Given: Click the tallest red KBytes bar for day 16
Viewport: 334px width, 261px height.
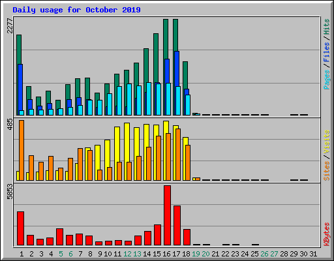Looking at the screenshot, I should (x=167, y=215).
